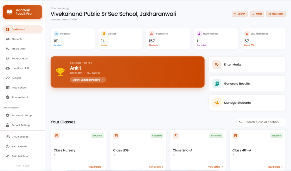Open View Details for Class 2nd-A

pyautogui.click(x=215, y=167)
